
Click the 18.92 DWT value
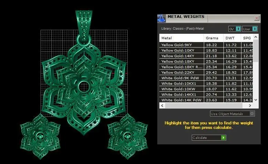pos(231,72)
